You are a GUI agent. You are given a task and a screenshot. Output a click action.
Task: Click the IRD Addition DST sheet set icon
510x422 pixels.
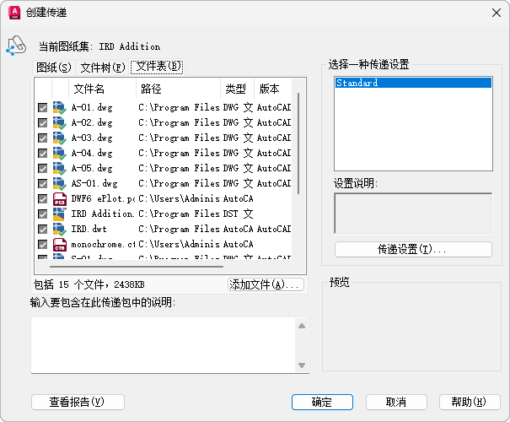[x=60, y=214]
